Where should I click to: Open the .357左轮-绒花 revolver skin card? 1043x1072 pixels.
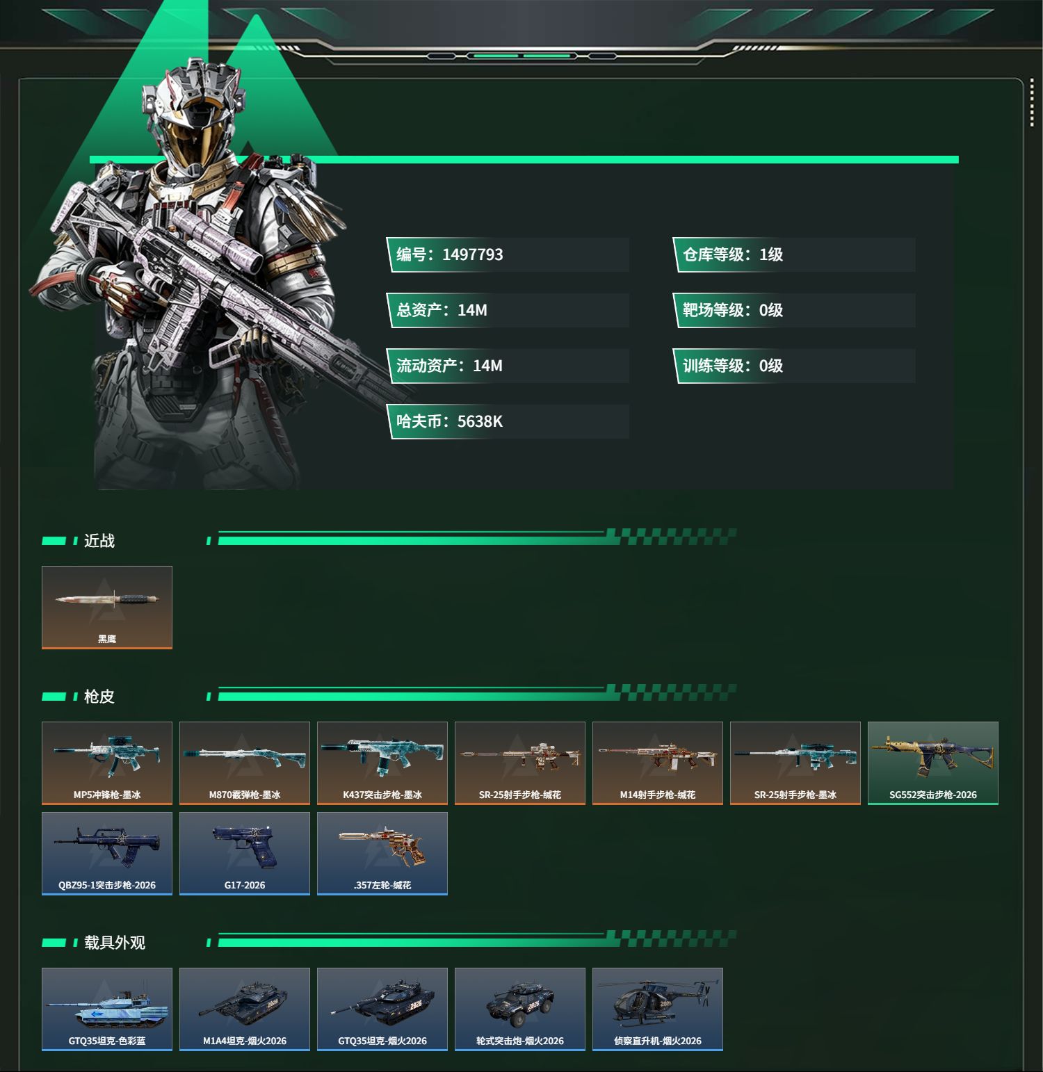[x=382, y=854]
